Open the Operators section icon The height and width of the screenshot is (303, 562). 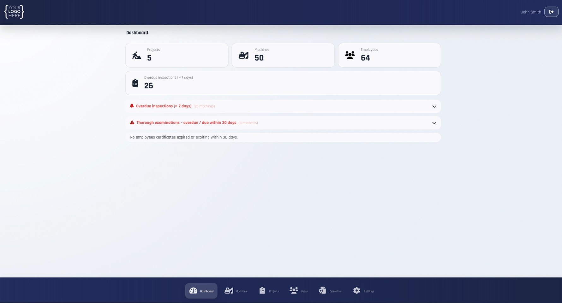tap(322, 290)
